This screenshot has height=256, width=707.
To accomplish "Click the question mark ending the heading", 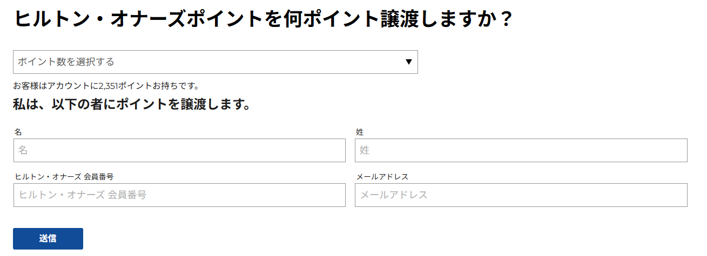I will pyautogui.click(x=503, y=20).
